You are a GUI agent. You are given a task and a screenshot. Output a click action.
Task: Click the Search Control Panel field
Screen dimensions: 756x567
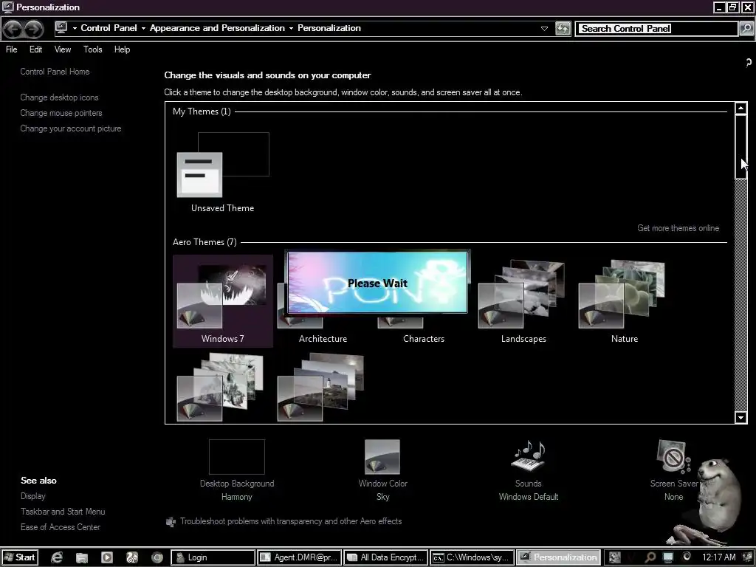657,29
